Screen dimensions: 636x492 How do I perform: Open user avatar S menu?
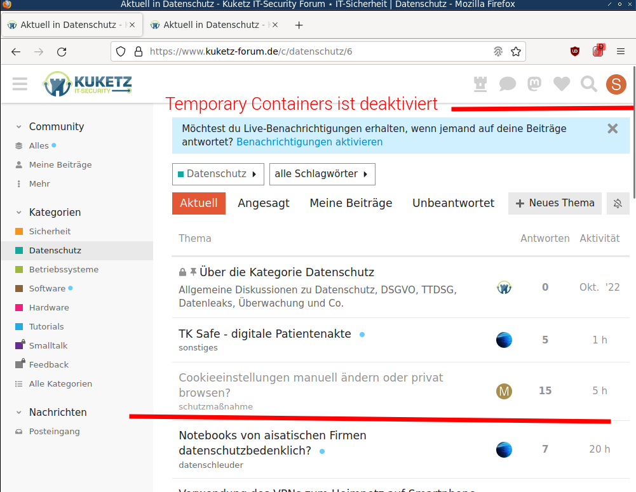pos(616,84)
